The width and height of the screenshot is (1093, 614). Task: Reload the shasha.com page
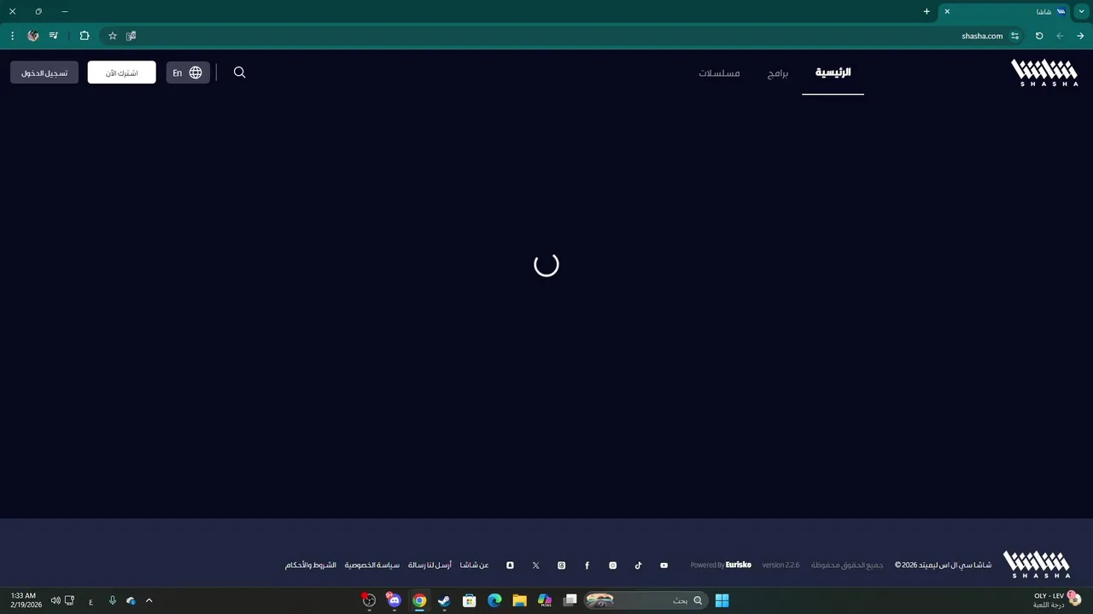1039,36
